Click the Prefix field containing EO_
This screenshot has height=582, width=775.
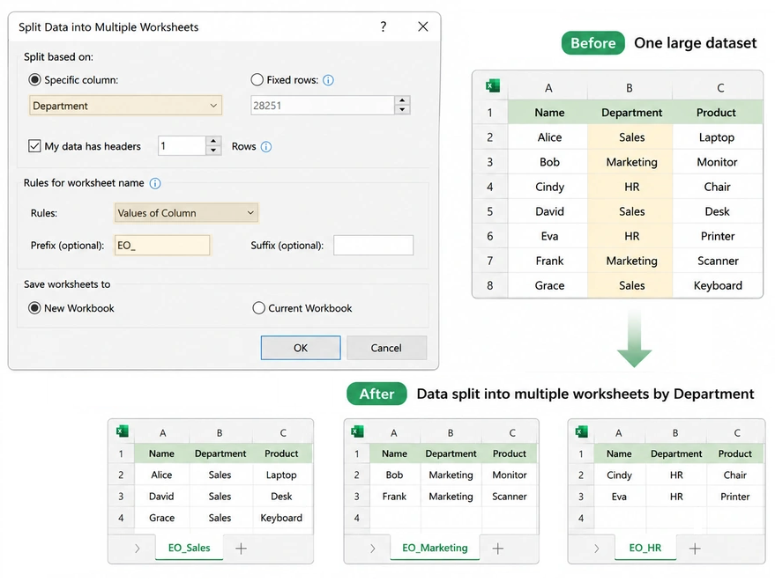162,246
